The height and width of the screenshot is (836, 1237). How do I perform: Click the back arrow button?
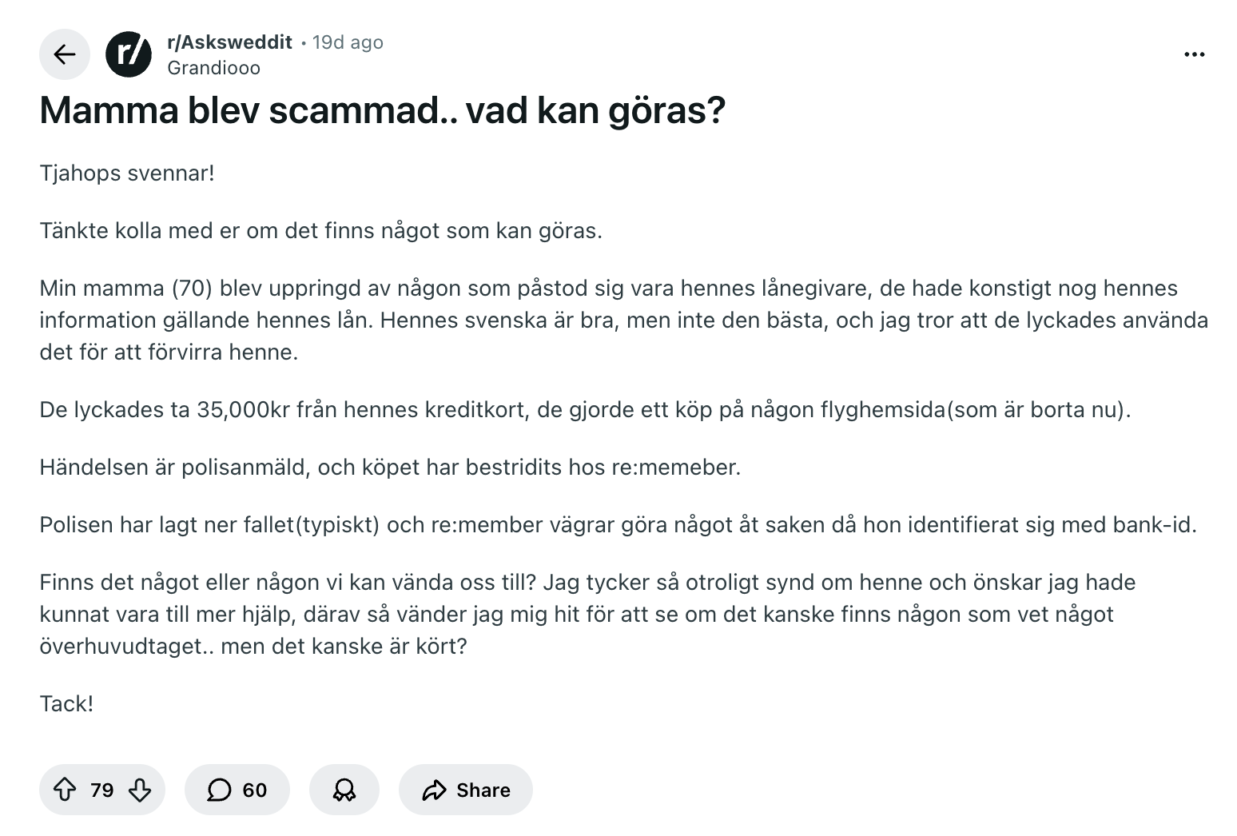pyautogui.click(x=65, y=54)
